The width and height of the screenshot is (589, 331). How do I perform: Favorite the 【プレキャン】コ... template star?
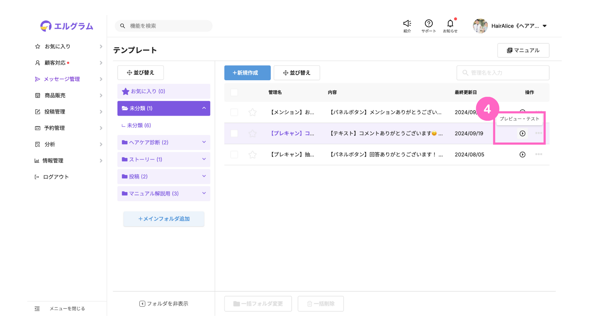tap(252, 133)
